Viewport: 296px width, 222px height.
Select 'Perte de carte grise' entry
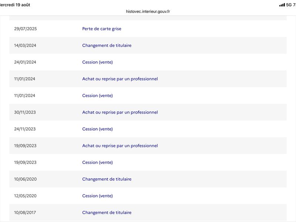pos(102,29)
